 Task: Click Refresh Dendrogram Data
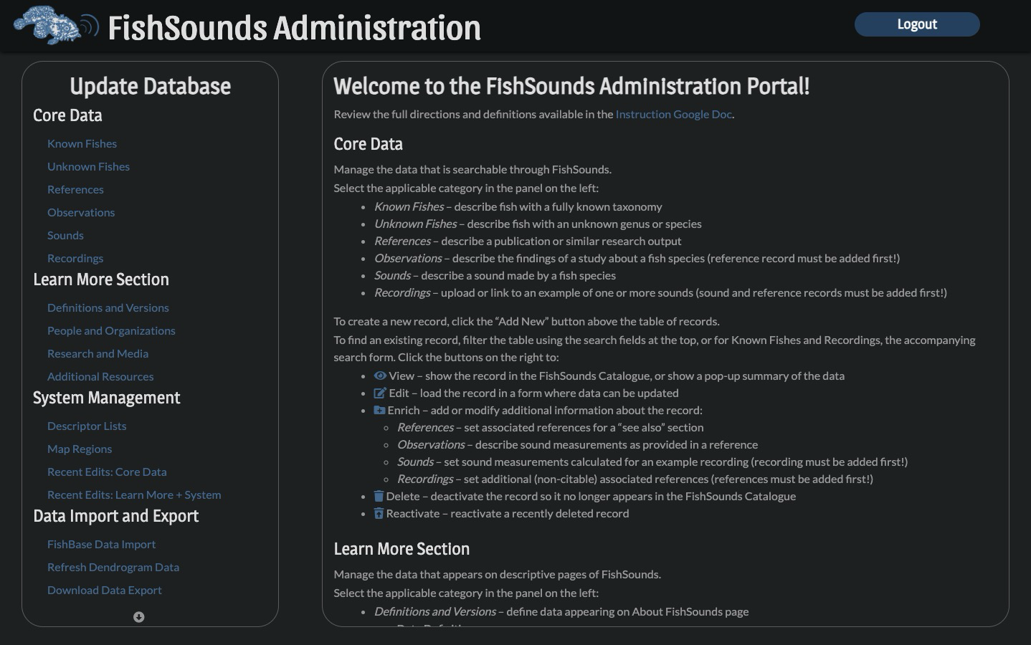coord(113,567)
